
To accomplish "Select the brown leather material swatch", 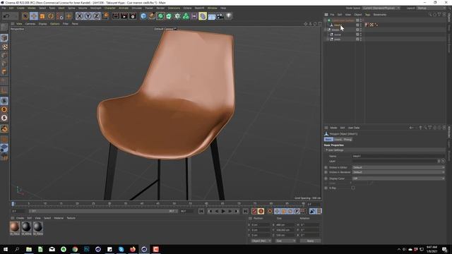I will tap(15, 227).
